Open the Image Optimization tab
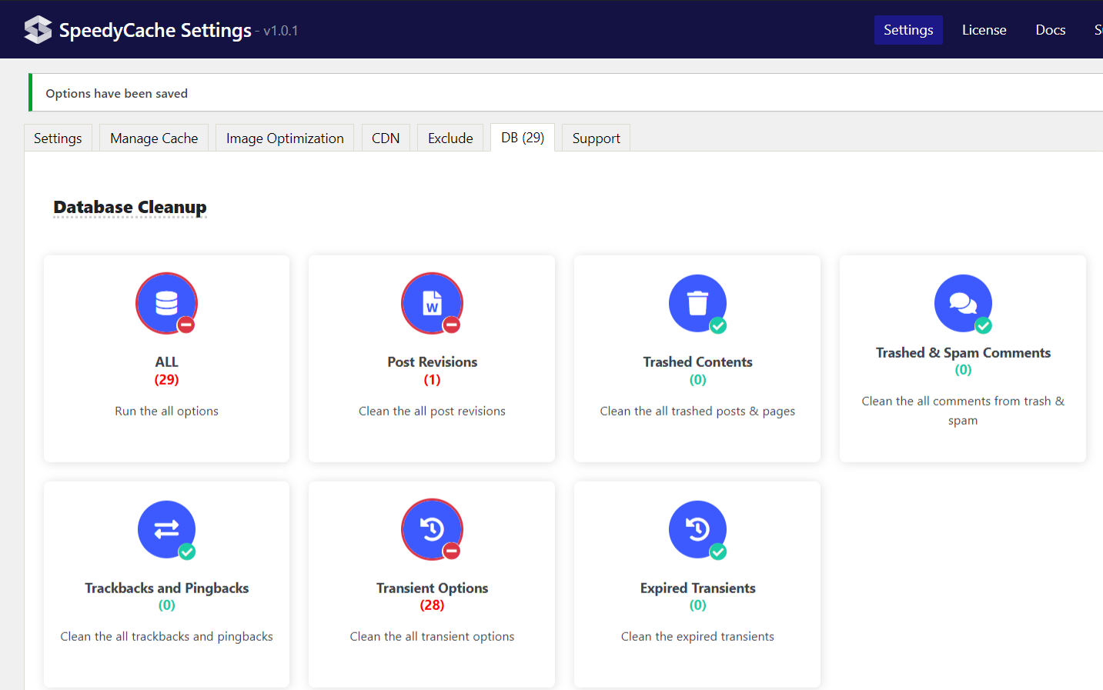The height and width of the screenshot is (690, 1103). [x=285, y=138]
